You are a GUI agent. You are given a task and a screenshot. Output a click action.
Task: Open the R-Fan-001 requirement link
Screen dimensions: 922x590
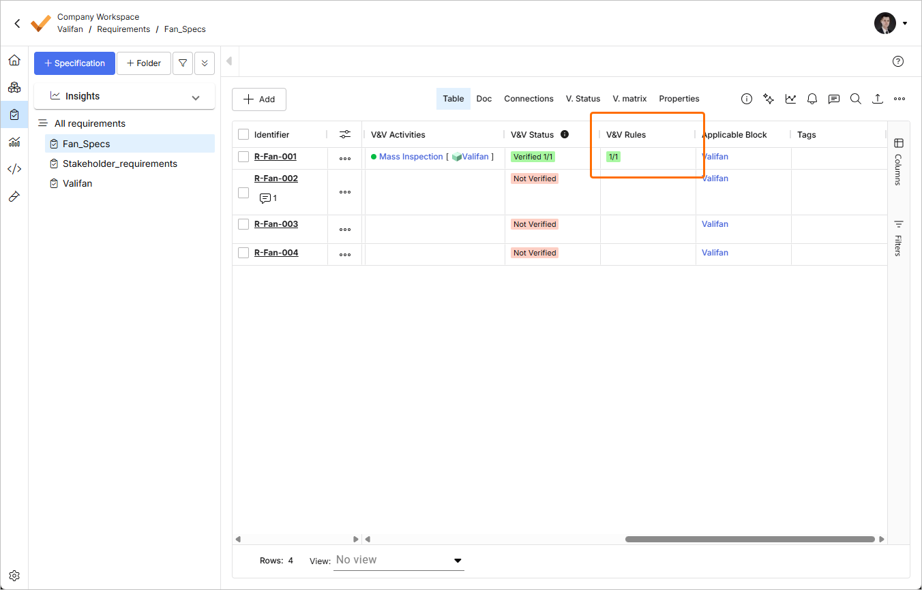[x=276, y=157]
